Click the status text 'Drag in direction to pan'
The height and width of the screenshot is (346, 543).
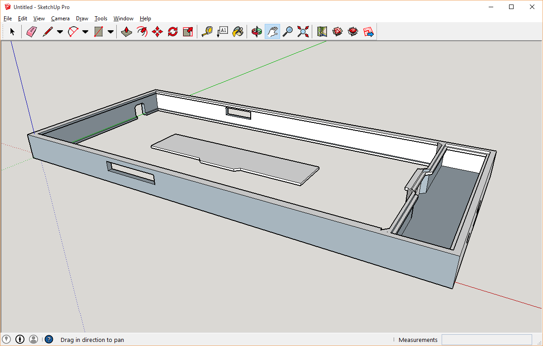(92, 340)
